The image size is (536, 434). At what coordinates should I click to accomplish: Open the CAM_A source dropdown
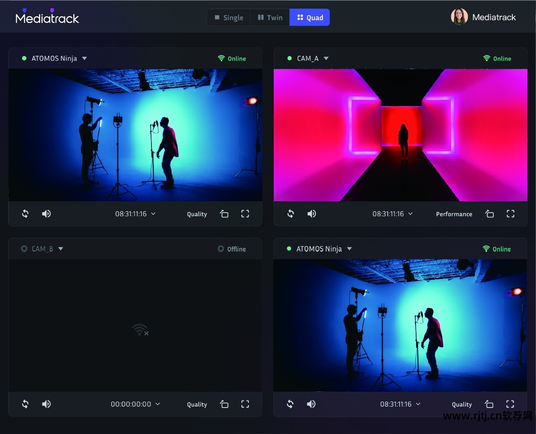click(326, 58)
